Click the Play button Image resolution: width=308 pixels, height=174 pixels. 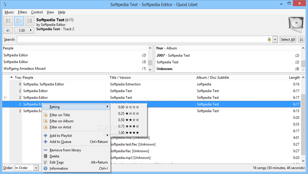(x=19, y=21)
